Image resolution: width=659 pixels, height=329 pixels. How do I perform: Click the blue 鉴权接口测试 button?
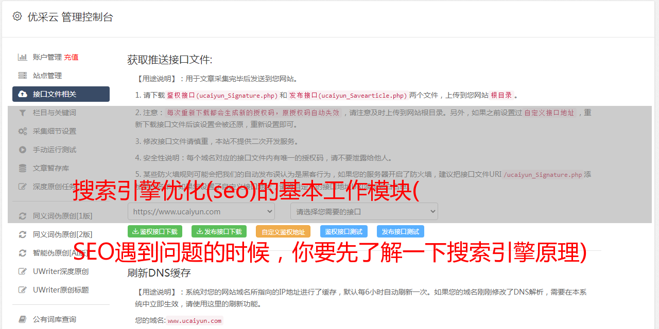click(x=344, y=231)
